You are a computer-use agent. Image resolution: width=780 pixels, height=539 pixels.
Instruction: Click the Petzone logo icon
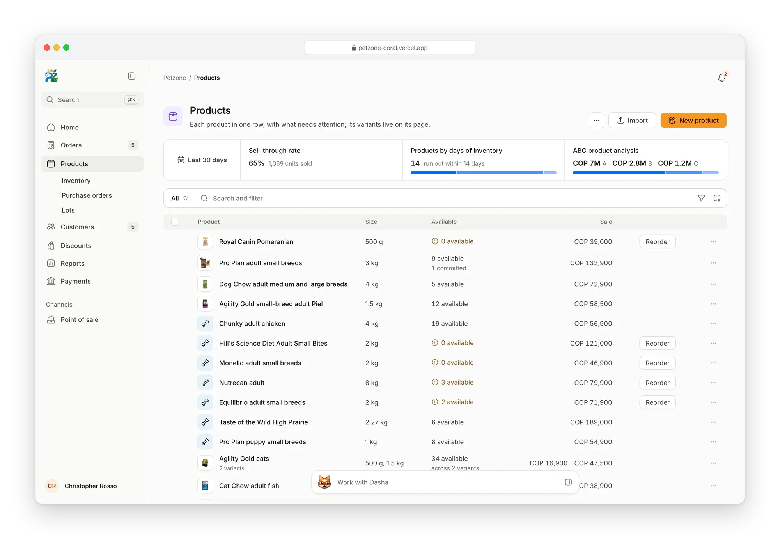51,76
